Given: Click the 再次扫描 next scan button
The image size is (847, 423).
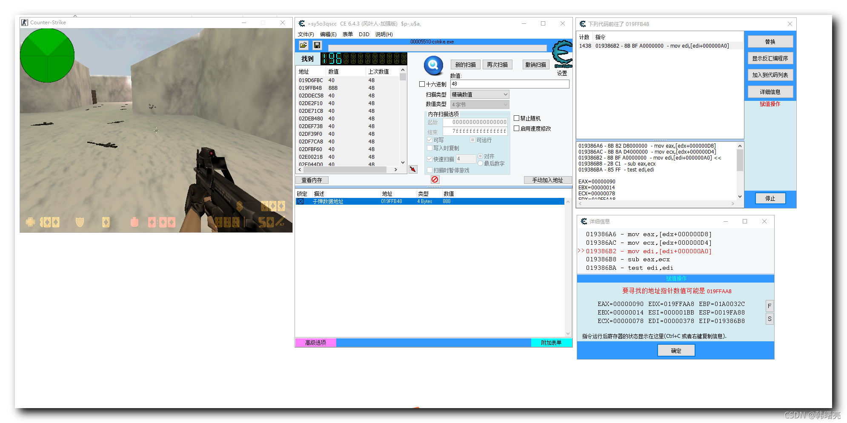Looking at the screenshot, I should (x=497, y=65).
